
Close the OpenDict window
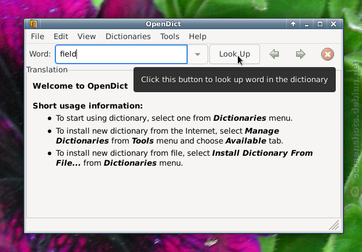pos(333,24)
